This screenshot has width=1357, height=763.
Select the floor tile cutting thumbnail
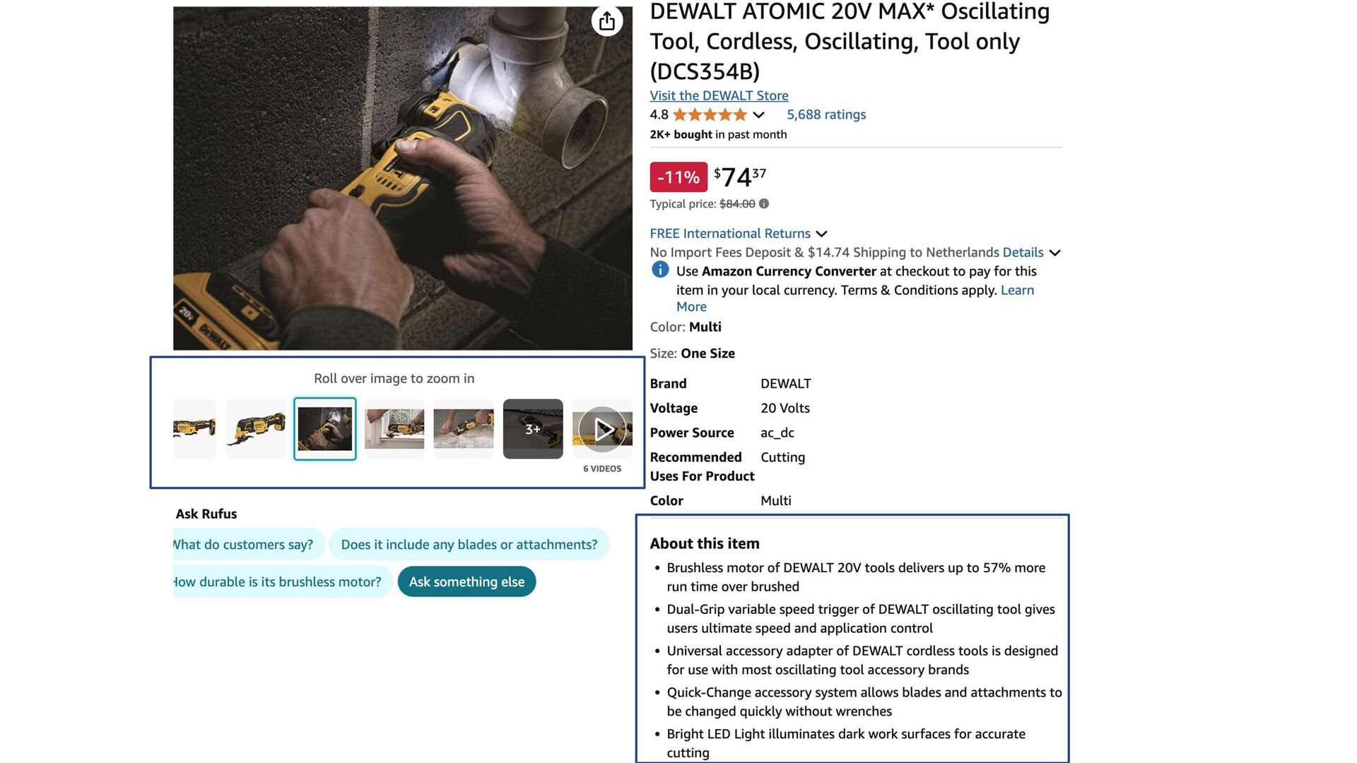464,429
